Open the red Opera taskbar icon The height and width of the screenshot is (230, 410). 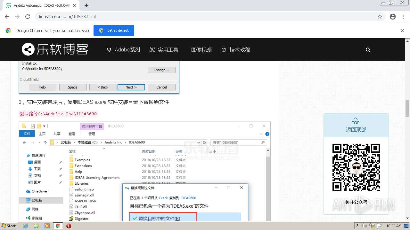pos(69,226)
